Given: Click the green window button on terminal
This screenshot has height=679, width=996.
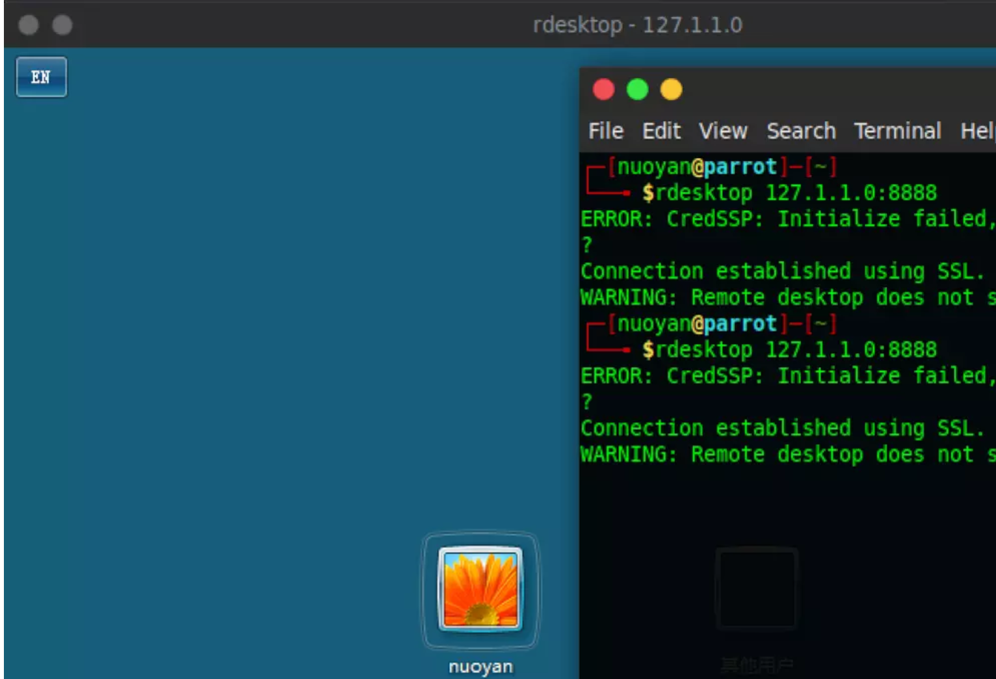Looking at the screenshot, I should pos(637,89).
